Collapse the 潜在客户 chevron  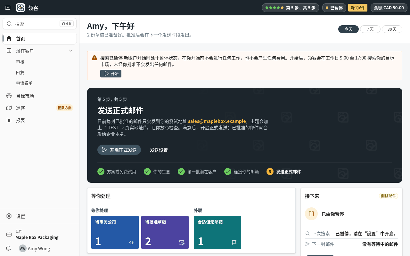click(x=71, y=51)
